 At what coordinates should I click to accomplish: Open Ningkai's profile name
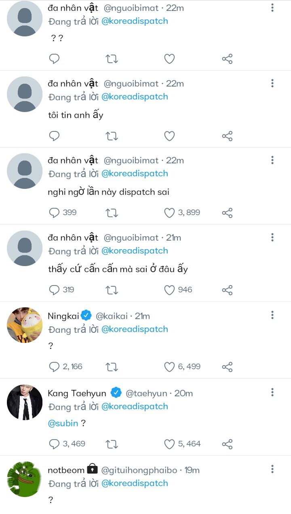[63, 316]
